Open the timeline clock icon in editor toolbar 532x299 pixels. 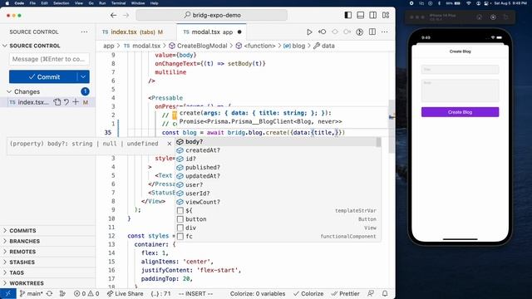(x=360, y=32)
